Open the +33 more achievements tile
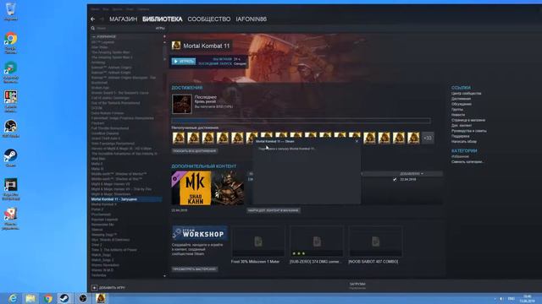The image size is (542, 304). [x=428, y=138]
